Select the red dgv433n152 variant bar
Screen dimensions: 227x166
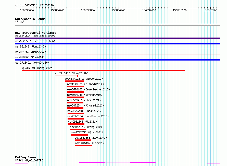click(x=74, y=81)
